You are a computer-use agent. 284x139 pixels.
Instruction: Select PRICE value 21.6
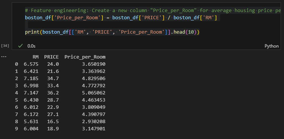[x=53, y=71]
